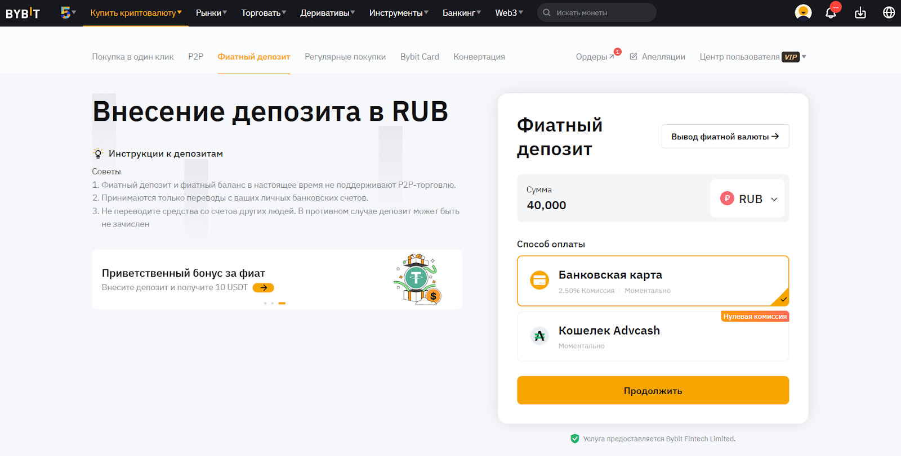901x456 pixels.
Task: Open the Bybit Card tab
Action: [420, 57]
